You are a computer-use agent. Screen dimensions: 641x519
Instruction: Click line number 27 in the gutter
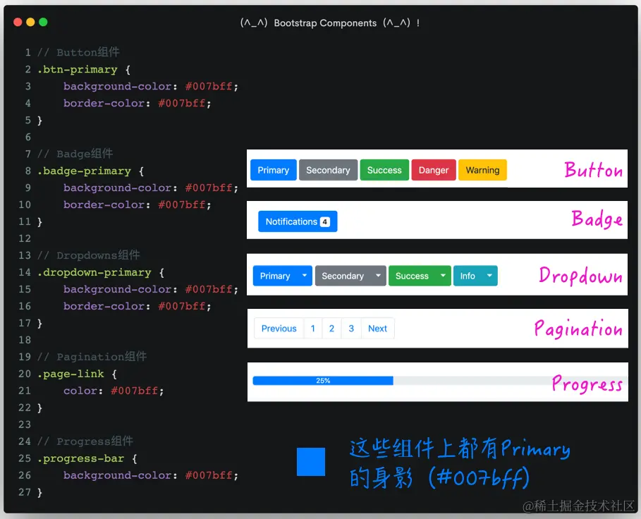[x=25, y=492]
